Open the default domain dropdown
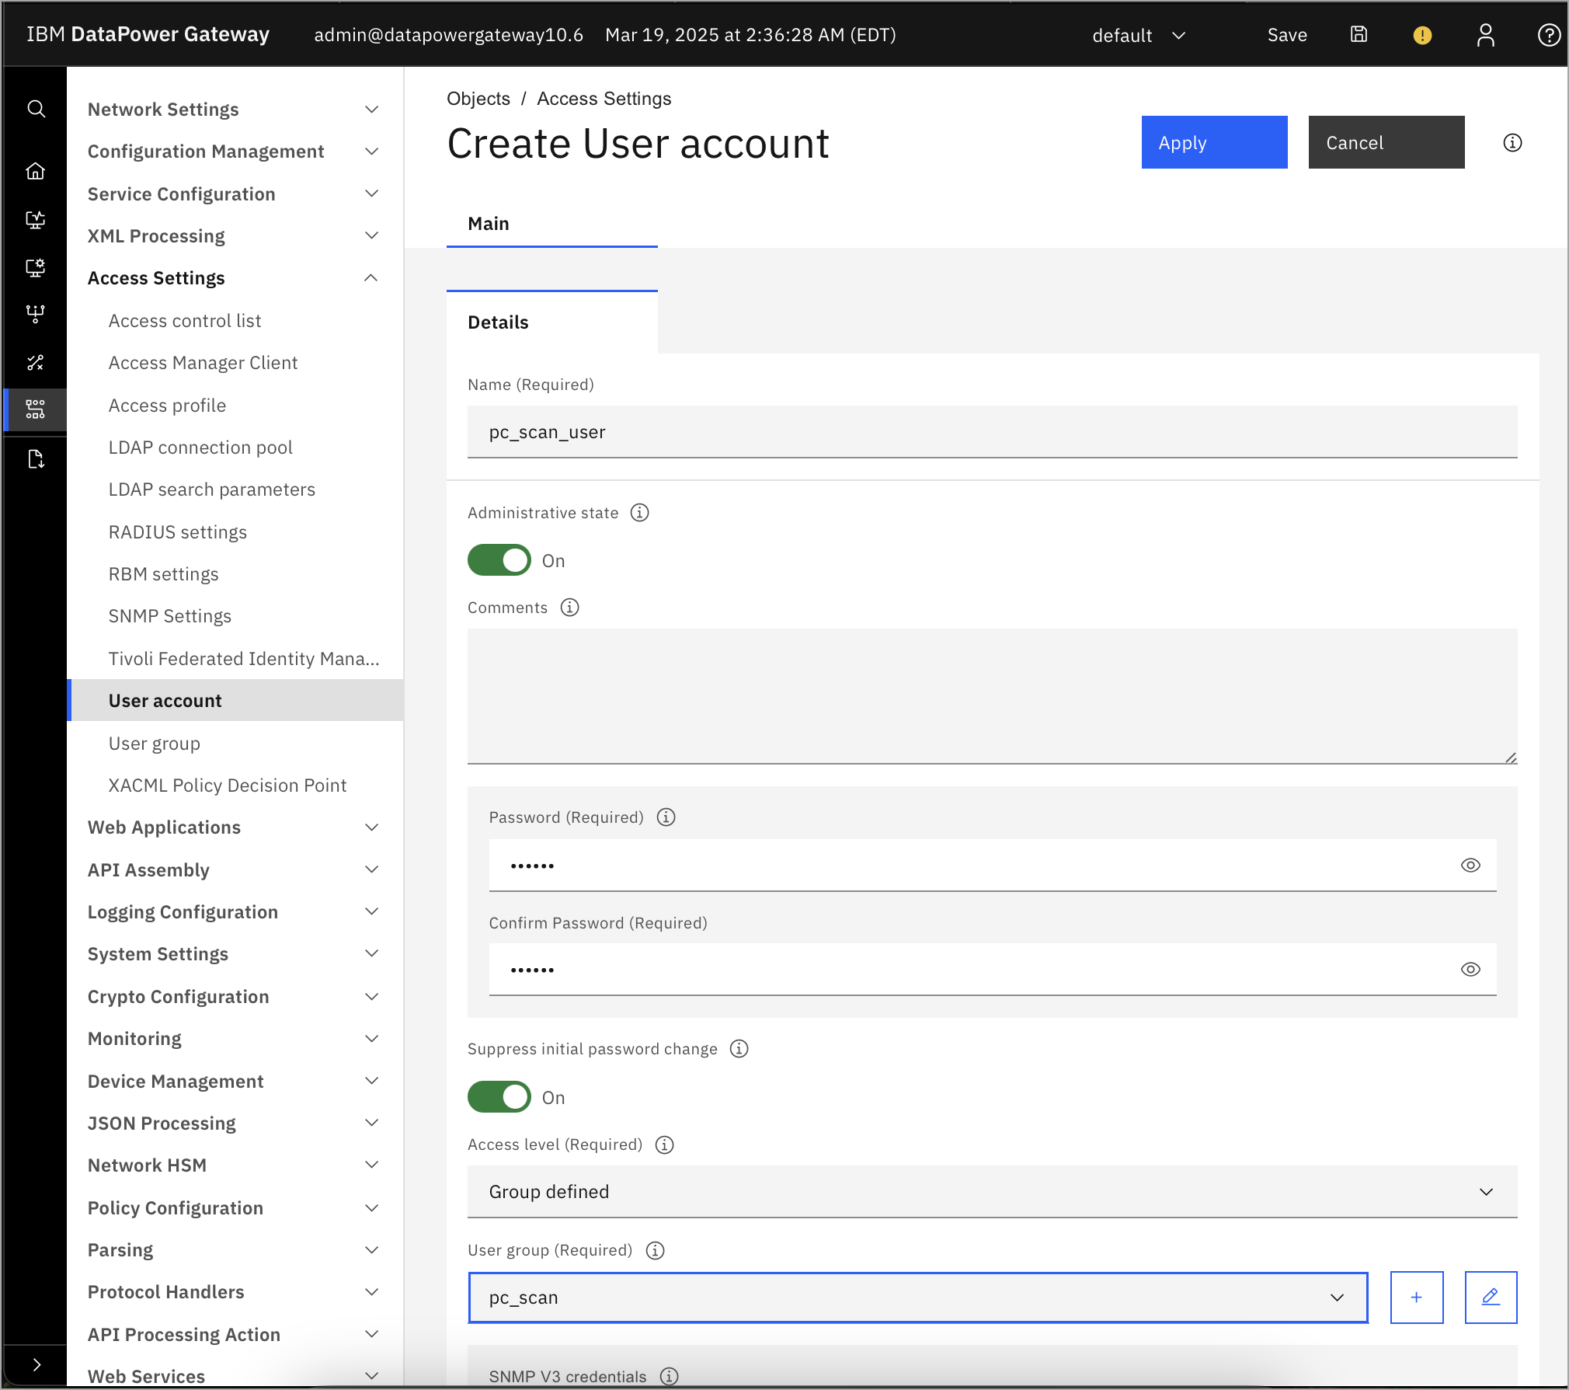The width and height of the screenshot is (1569, 1390). [1139, 36]
